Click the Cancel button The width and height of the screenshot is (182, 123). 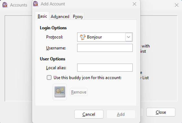89,114
